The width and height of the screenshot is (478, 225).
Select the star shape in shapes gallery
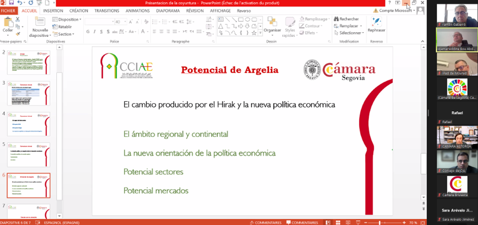point(254,33)
